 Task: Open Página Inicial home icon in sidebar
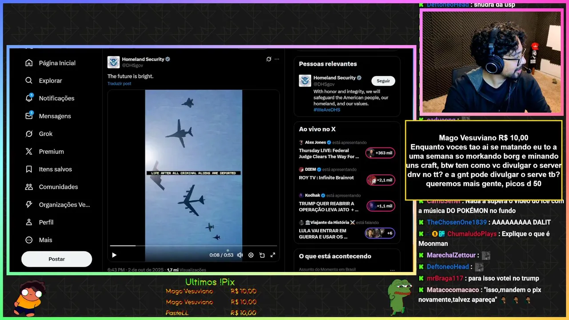point(29,63)
